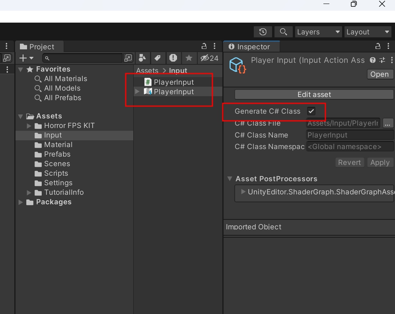395x314 pixels.
Task: Uncheck the Generate C# Class checkbox
Action: click(311, 111)
